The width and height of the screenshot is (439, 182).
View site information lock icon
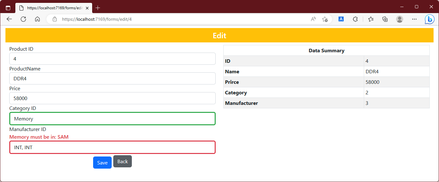pyautogui.click(x=55, y=19)
